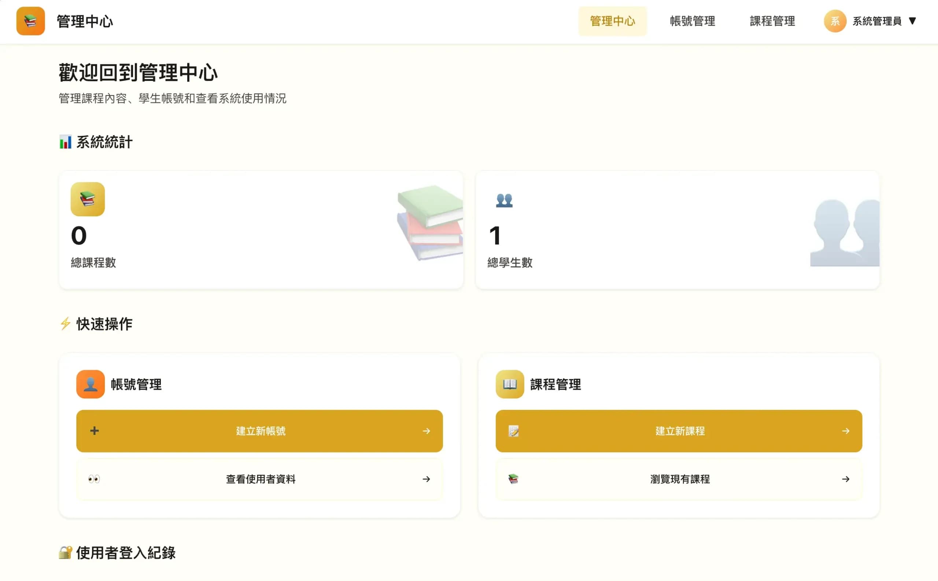
Task: Click the books icon above total courses
Action: (x=88, y=199)
